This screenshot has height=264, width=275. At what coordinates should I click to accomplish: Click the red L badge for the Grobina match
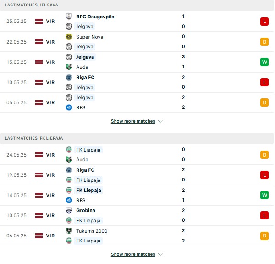pos(264,215)
